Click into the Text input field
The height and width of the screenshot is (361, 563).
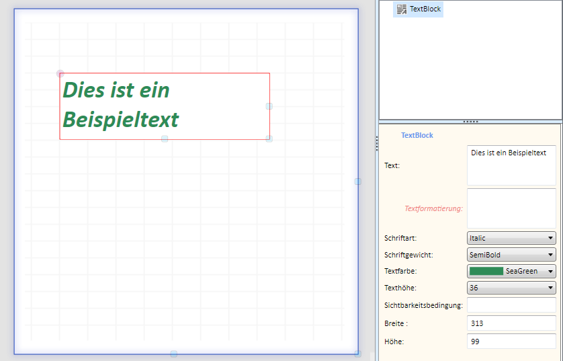tap(511, 165)
